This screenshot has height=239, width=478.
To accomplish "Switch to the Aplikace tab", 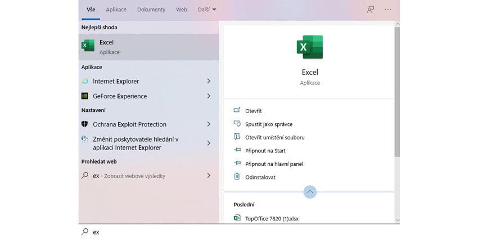I will point(116,10).
